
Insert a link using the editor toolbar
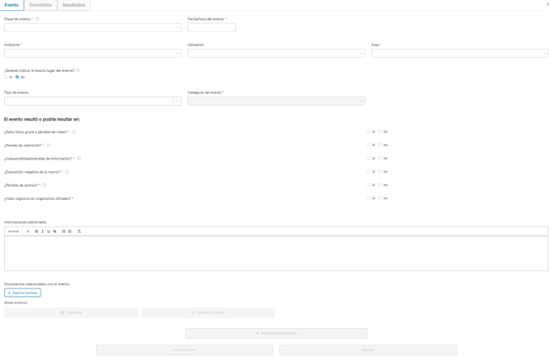[55, 231]
